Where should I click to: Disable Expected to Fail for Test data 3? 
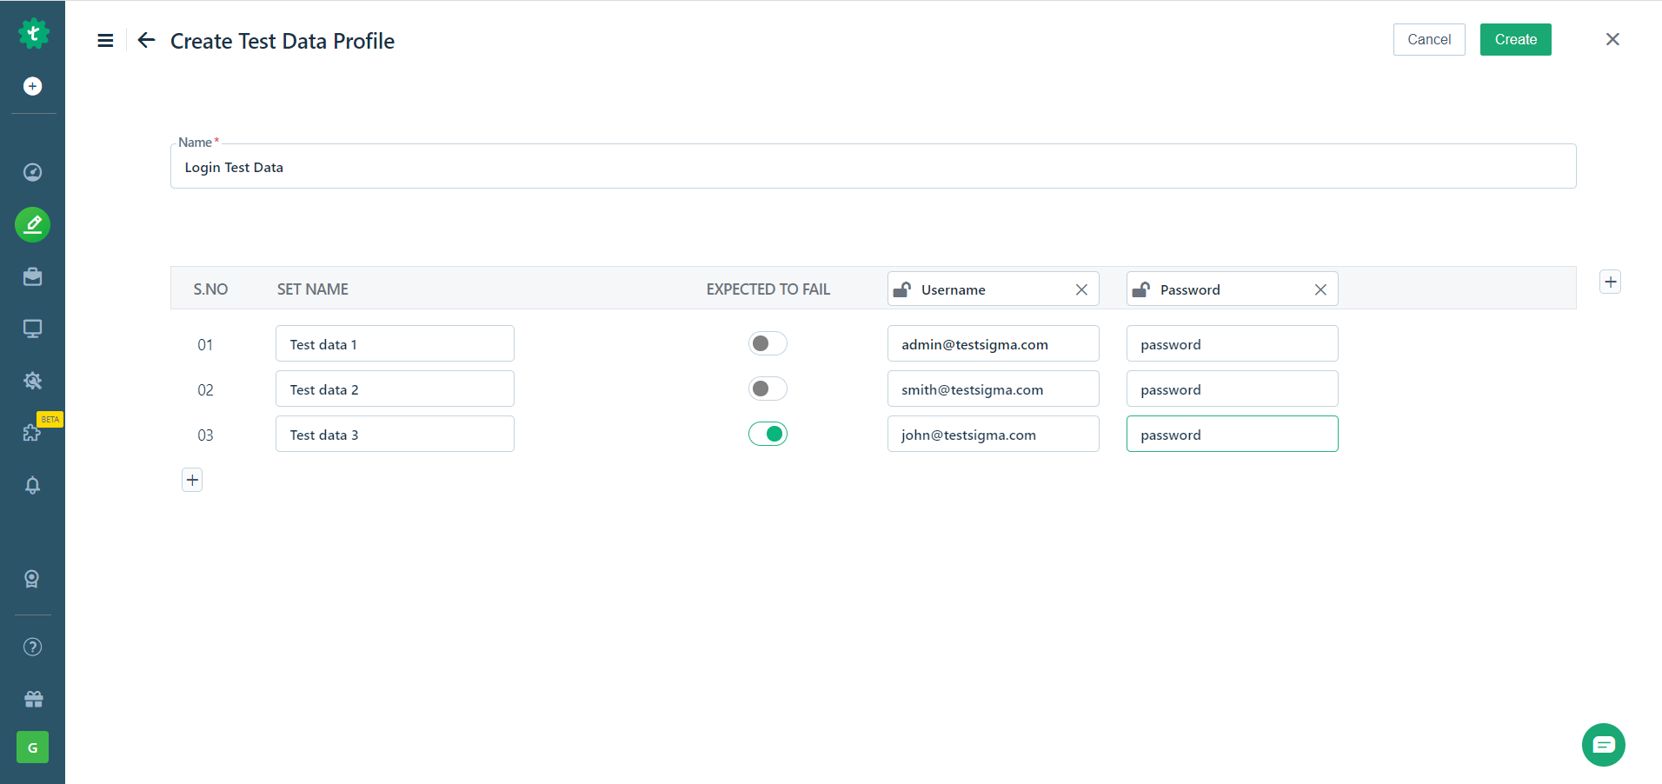(768, 434)
